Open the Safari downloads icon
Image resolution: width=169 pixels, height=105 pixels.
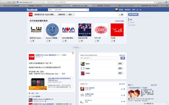(166, 2)
